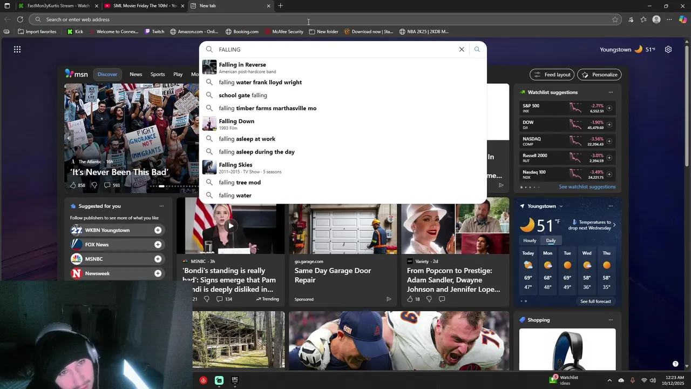Open the Wi-Fi network tray icon

[643, 380]
